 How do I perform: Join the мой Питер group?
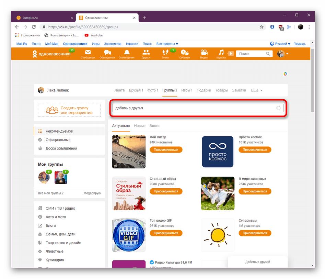pyautogui.click(x=166, y=149)
